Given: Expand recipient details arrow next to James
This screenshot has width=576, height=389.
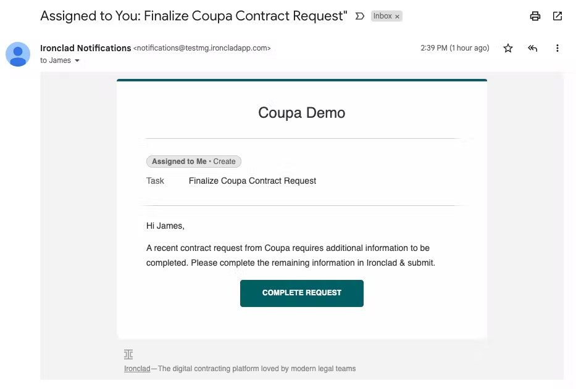Looking at the screenshot, I should pos(77,60).
